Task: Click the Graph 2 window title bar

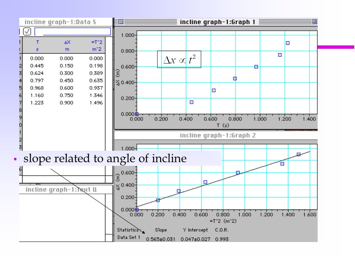Action: (216, 135)
